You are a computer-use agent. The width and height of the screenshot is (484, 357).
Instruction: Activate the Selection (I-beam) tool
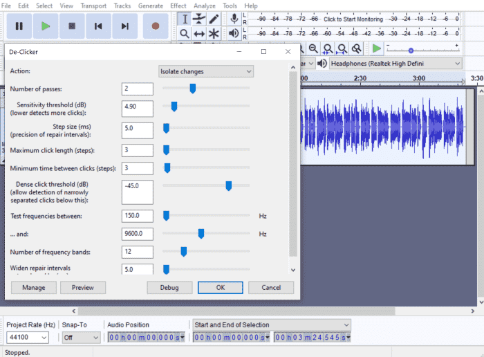tap(185, 19)
